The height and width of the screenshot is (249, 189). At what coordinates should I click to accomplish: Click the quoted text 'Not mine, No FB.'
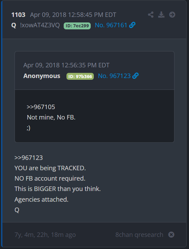tap(51, 117)
